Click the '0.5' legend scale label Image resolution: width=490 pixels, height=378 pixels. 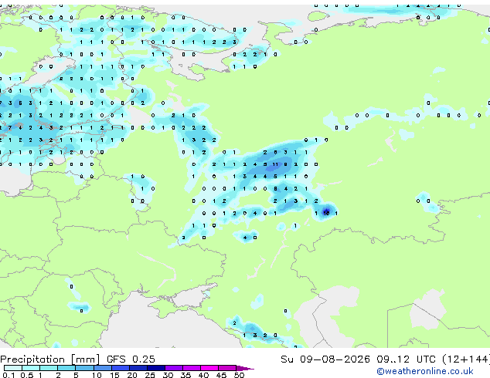coord(26,375)
